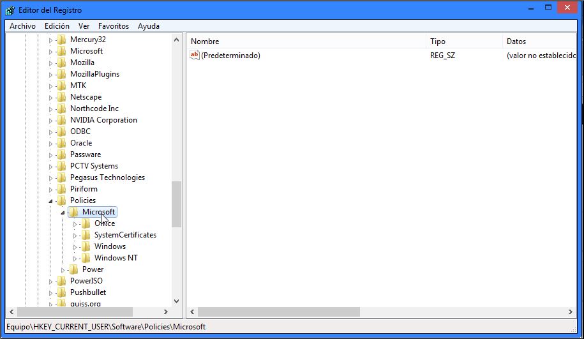Viewport: 584px width, 339px height.
Task: Click the MTK folder icon
Action: pyautogui.click(x=62, y=86)
